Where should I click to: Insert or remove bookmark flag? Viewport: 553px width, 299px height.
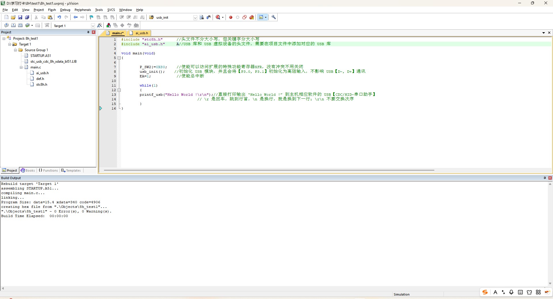[92, 17]
